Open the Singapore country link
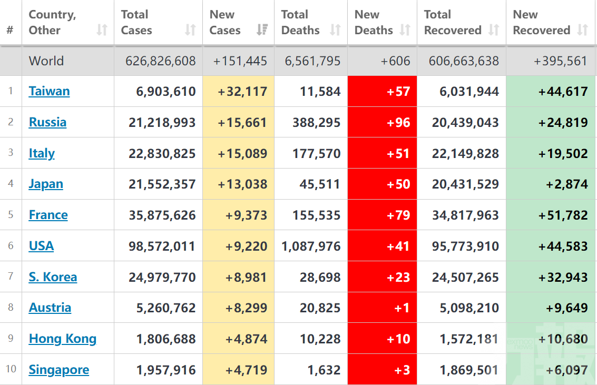This screenshot has height=385, width=597. pos(59,370)
